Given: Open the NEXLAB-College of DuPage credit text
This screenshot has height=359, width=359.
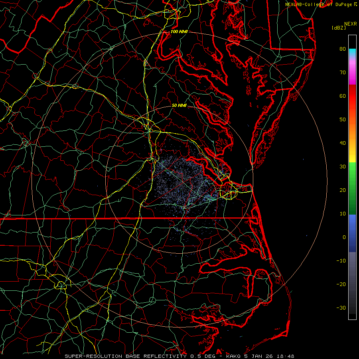Looking at the screenshot, I should click(x=318, y=4).
